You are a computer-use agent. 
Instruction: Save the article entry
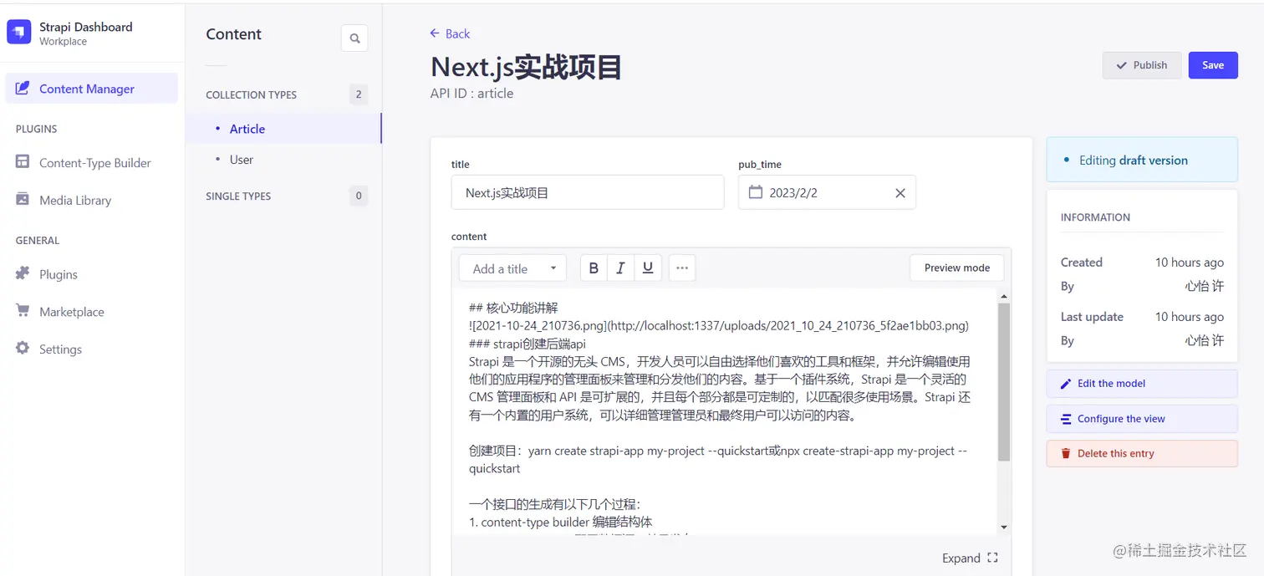[1213, 65]
